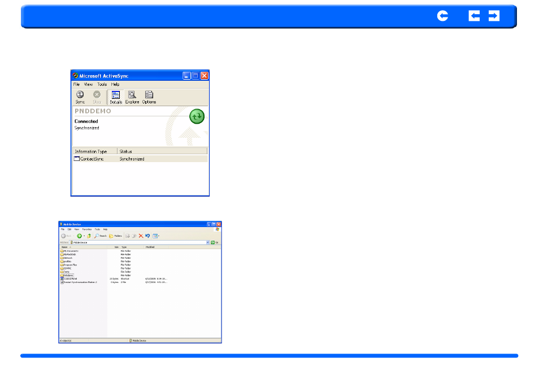Select the Program Files folder

pos(69,265)
